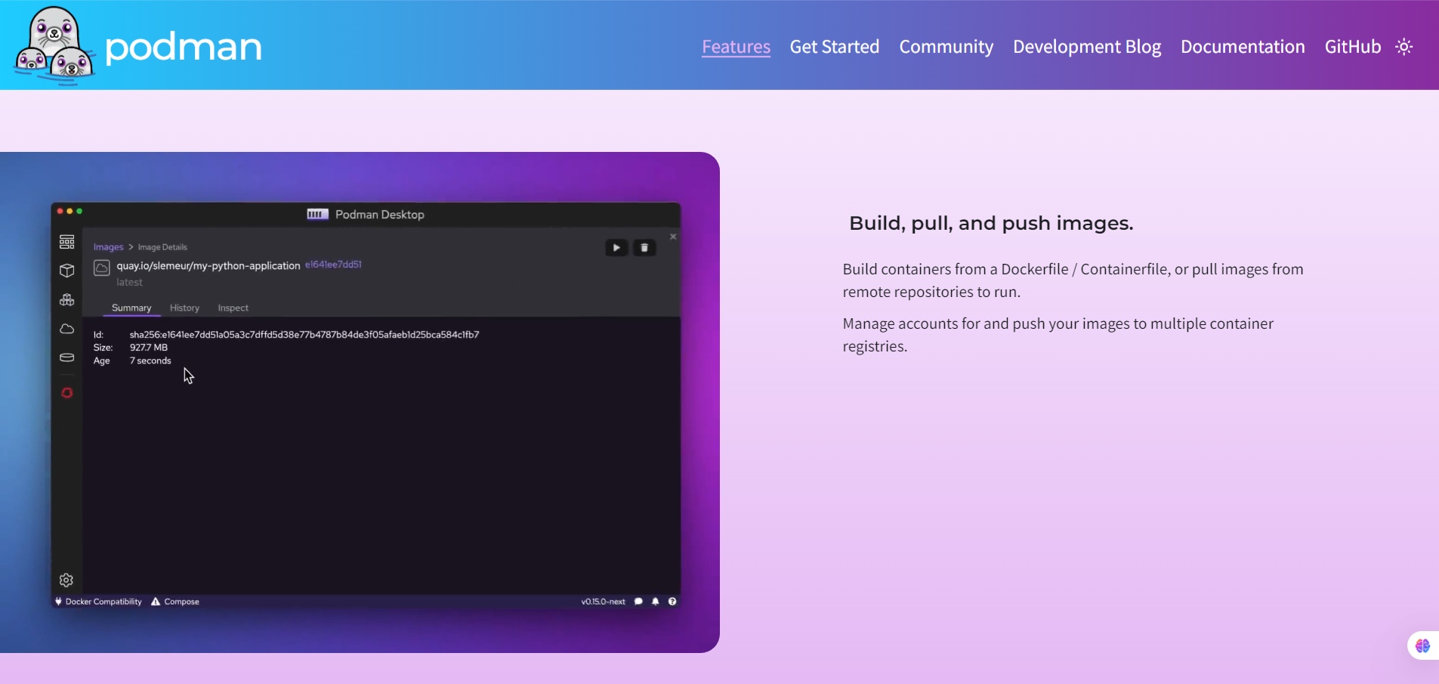Image resolution: width=1439 pixels, height=684 pixels.
Task: Open the Settings gear in Podman Desktop
Action: 66,580
